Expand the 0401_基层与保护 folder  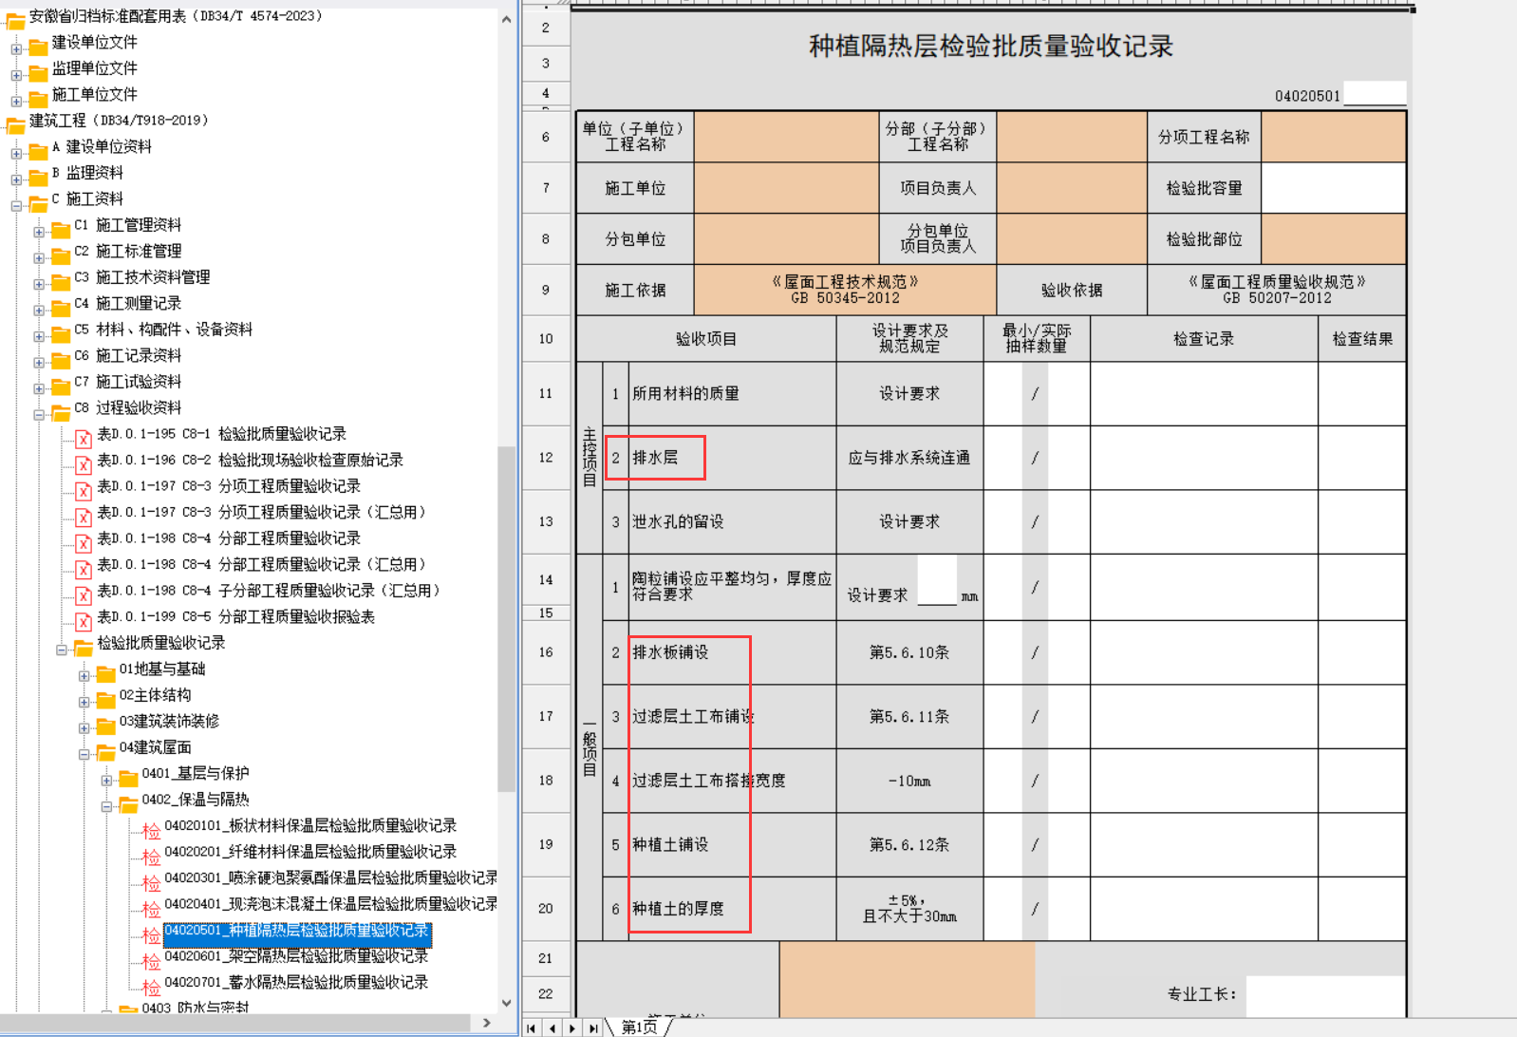pyautogui.click(x=106, y=781)
